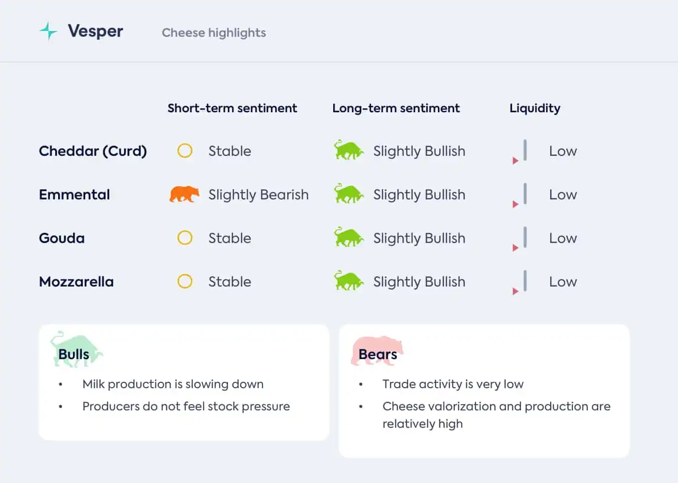The height and width of the screenshot is (483, 678).
Task: Click the pink bear in Bears card
Action: pos(377,350)
